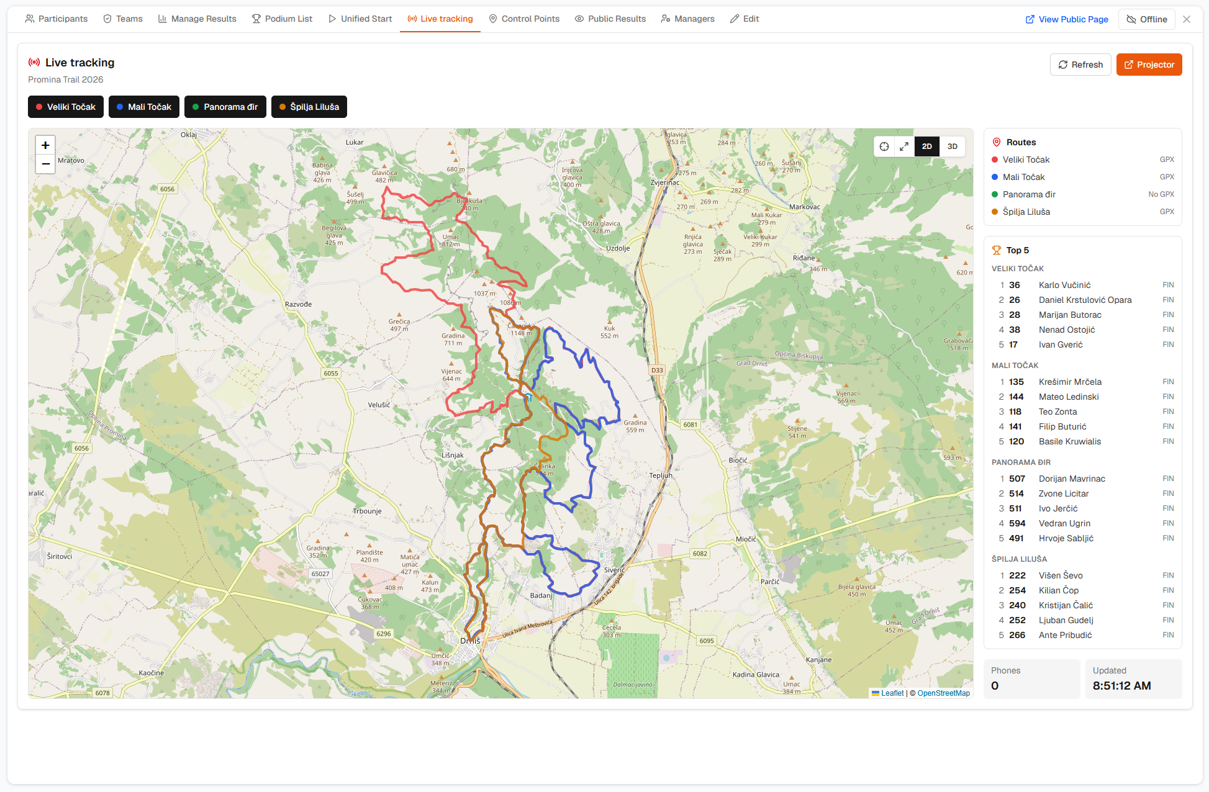Click the Live tracking broadcast icon in heading

[34, 62]
